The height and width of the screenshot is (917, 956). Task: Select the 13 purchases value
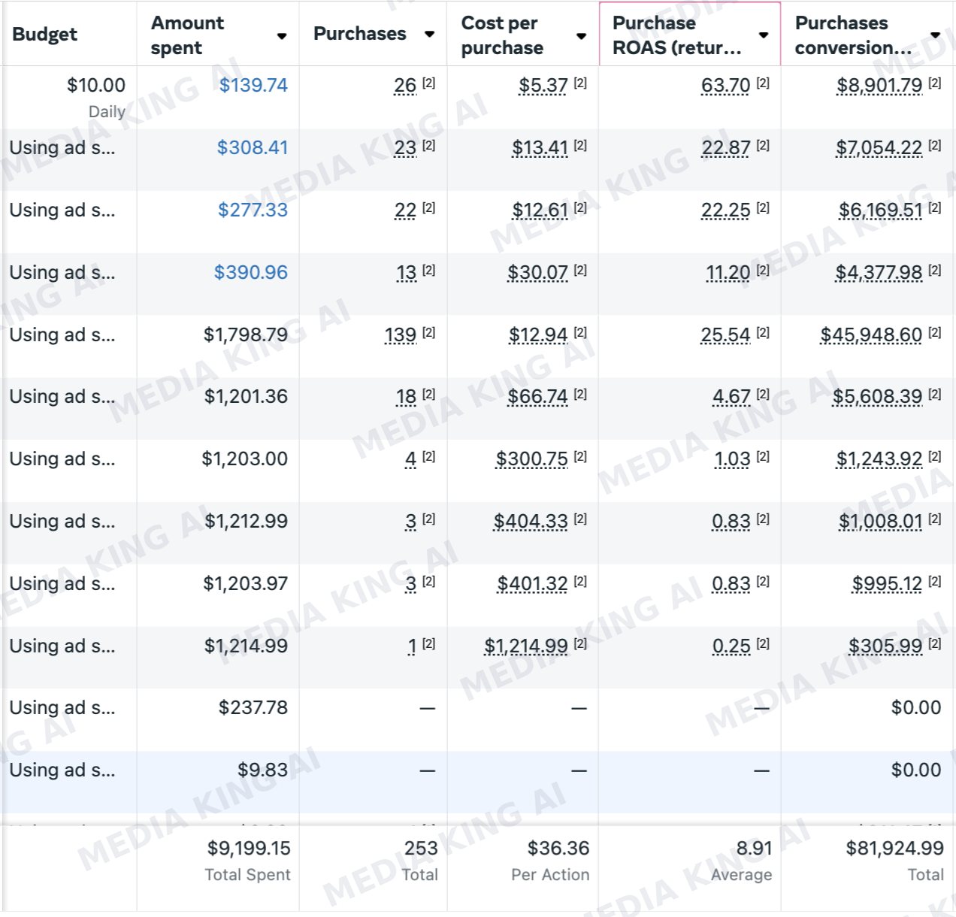tap(406, 273)
